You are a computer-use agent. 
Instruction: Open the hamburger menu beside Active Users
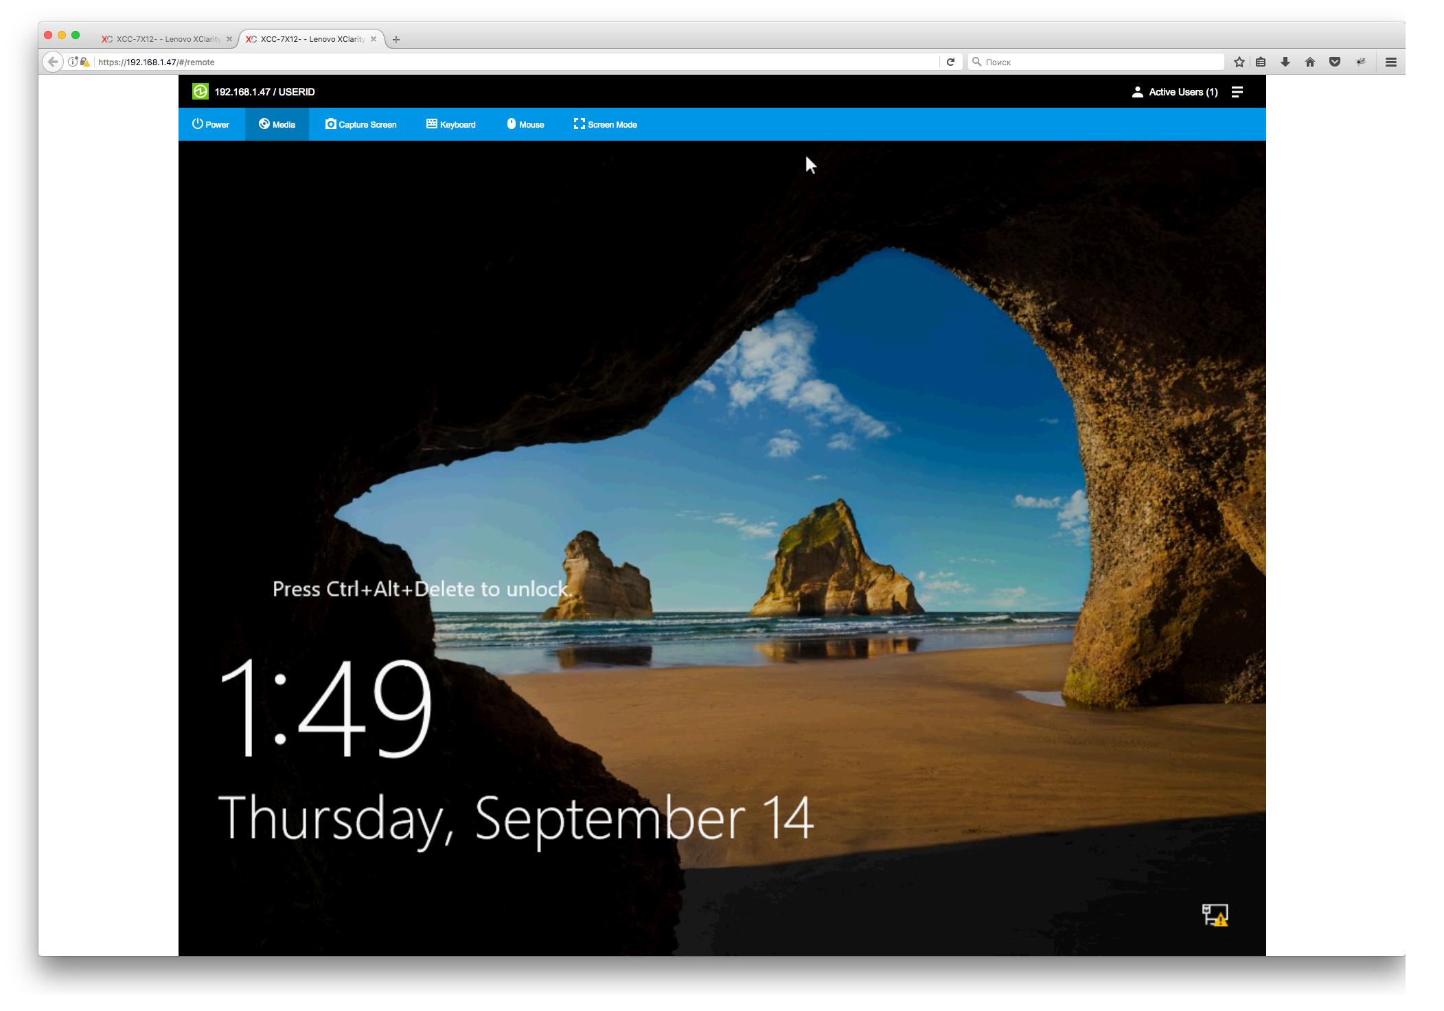tap(1237, 92)
